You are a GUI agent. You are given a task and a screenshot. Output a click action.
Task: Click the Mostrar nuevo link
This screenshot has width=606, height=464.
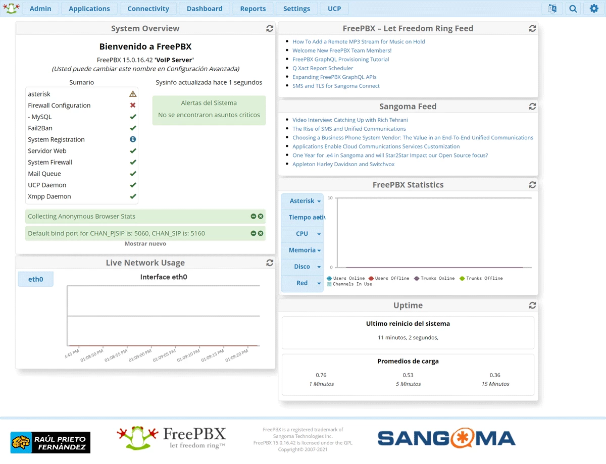tap(145, 243)
